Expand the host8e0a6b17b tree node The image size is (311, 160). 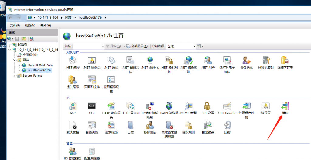(x=19, y=70)
